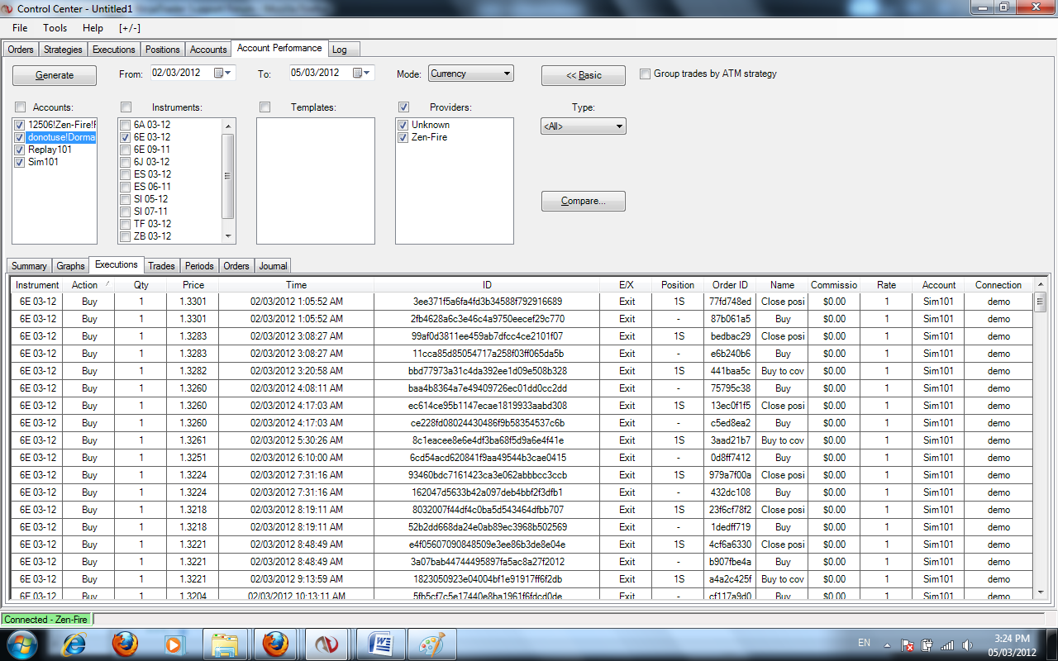
Task: Show the Journal sub-tab
Action: click(x=274, y=266)
